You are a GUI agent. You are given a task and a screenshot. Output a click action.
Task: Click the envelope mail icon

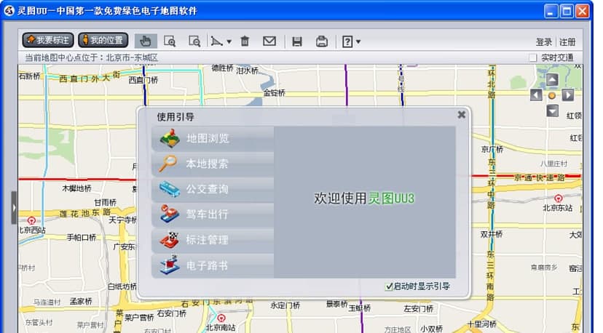point(269,41)
